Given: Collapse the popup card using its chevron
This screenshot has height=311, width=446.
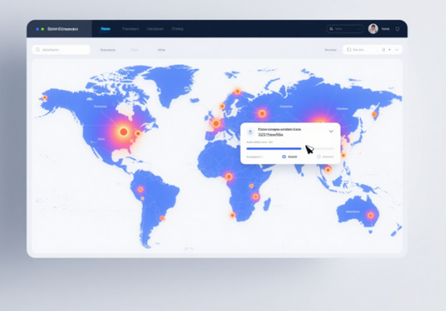Looking at the screenshot, I should click(x=331, y=131).
